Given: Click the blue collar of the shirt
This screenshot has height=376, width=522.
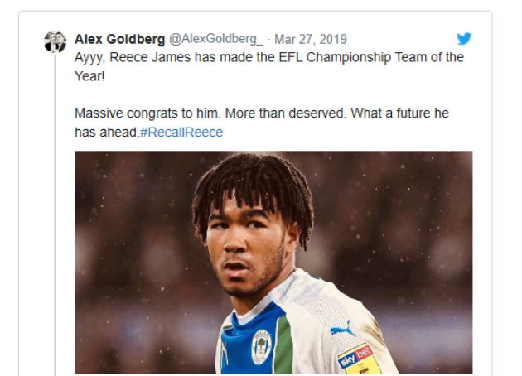Looking at the screenshot, I should coord(240,319).
